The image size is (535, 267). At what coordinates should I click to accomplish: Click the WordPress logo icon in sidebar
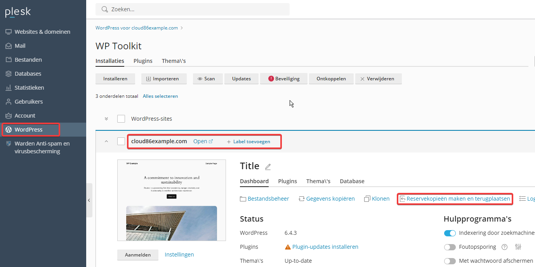9,130
